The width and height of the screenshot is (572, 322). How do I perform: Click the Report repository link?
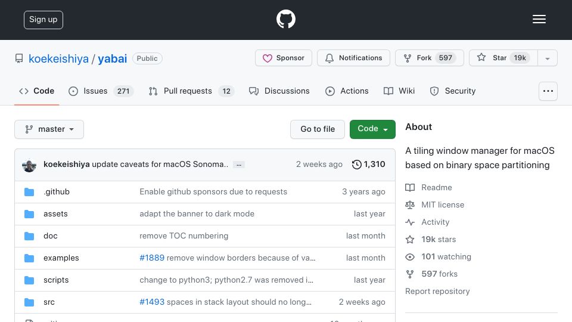click(x=437, y=292)
